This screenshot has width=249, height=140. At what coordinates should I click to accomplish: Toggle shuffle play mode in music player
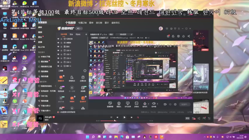coord(111,117)
